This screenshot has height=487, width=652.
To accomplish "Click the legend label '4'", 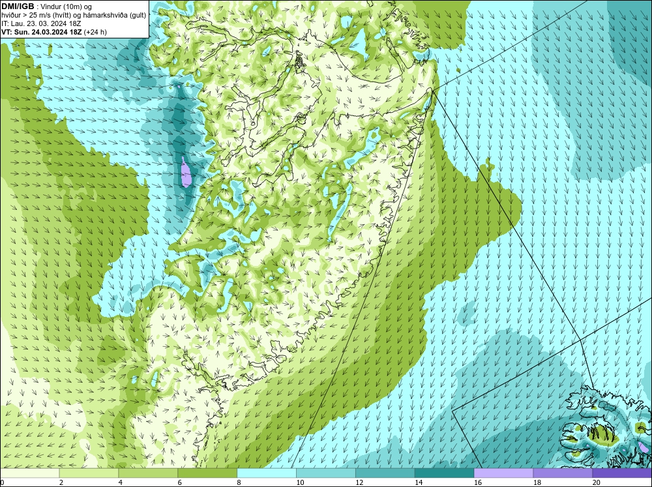I will (121, 482).
